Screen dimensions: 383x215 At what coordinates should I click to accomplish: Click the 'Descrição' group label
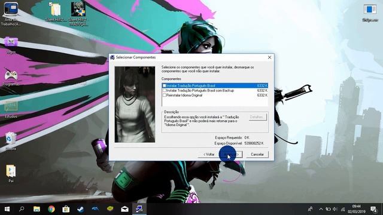172,112
